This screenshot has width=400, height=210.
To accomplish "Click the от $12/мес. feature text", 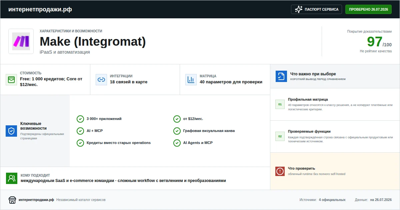I will coord(193,119).
